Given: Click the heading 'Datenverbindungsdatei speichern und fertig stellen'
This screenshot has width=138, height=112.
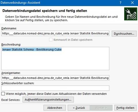Looking at the screenshot, I should click(45, 11).
